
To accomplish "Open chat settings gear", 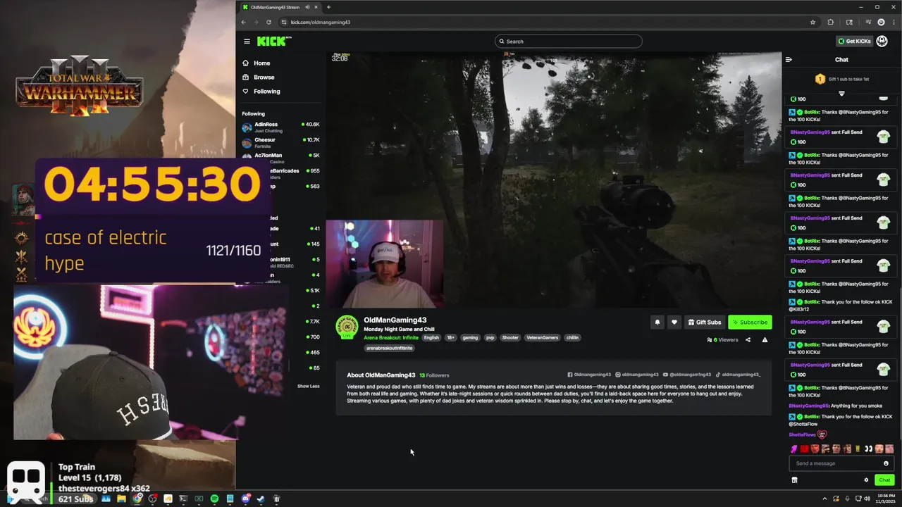I will 866,480.
